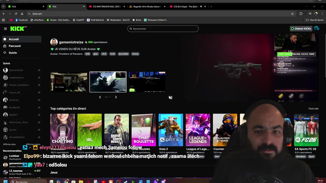326x183 pixels.
Task: Bookmark this page with the star icon
Action: [x=292, y=14]
